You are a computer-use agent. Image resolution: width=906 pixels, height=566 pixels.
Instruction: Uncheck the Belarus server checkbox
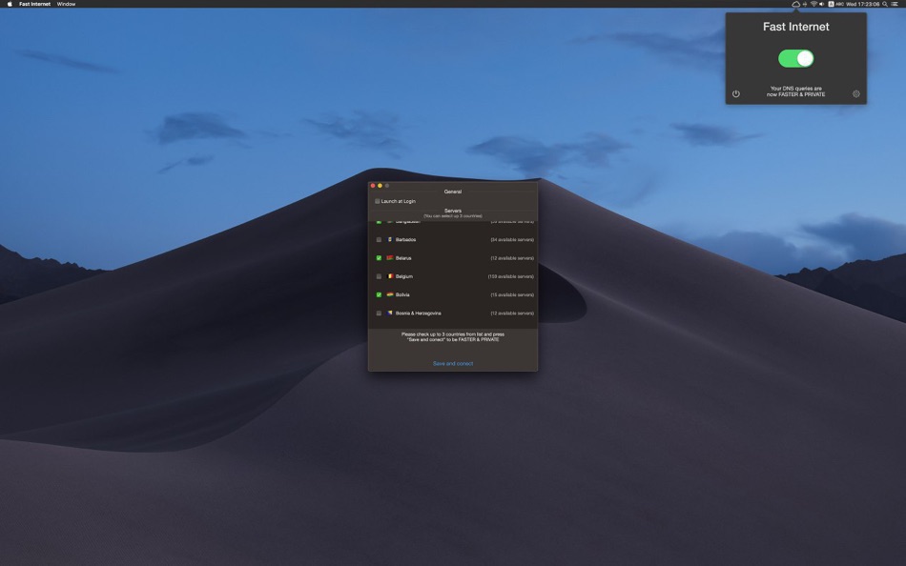tap(379, 258)
